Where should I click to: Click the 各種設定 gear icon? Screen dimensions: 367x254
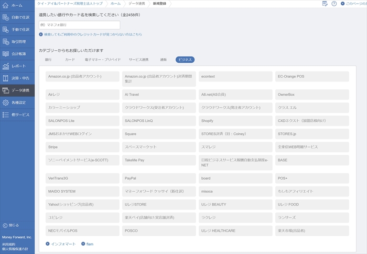pos(6,102)
